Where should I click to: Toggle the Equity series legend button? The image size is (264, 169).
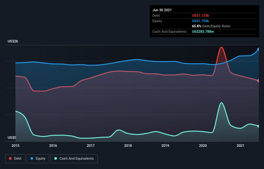click(x=38, y=159)
